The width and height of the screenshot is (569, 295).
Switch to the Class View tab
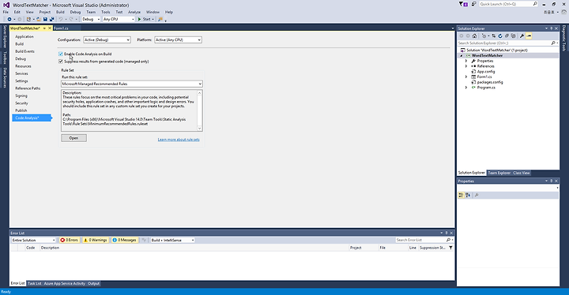pyautogui.click(x=522, y=173)
